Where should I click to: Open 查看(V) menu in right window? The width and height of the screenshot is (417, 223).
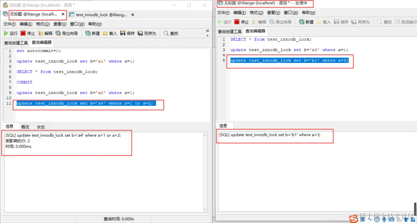pos(273,13)
